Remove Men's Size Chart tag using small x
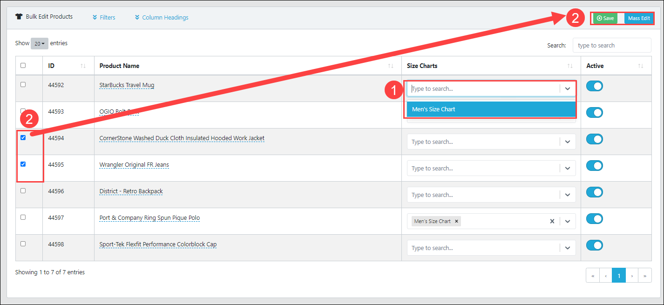664x305 pixels. click(x=456, y=221)
